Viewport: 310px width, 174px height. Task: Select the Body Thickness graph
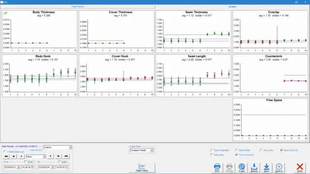(40, 31)
